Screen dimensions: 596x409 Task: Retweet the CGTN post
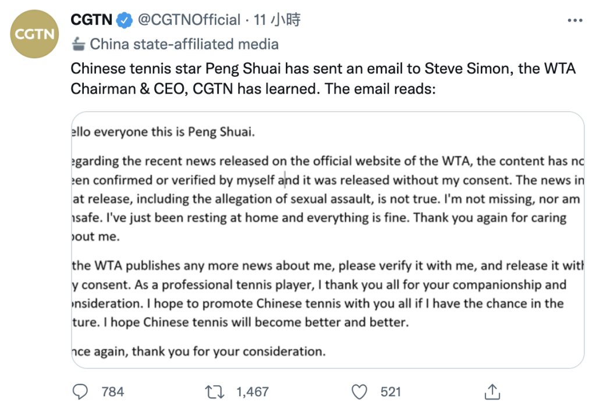[x=215, y=392]
